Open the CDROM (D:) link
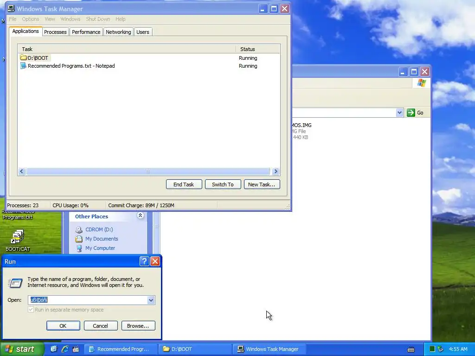475x356 pixels. click(99, 229)
